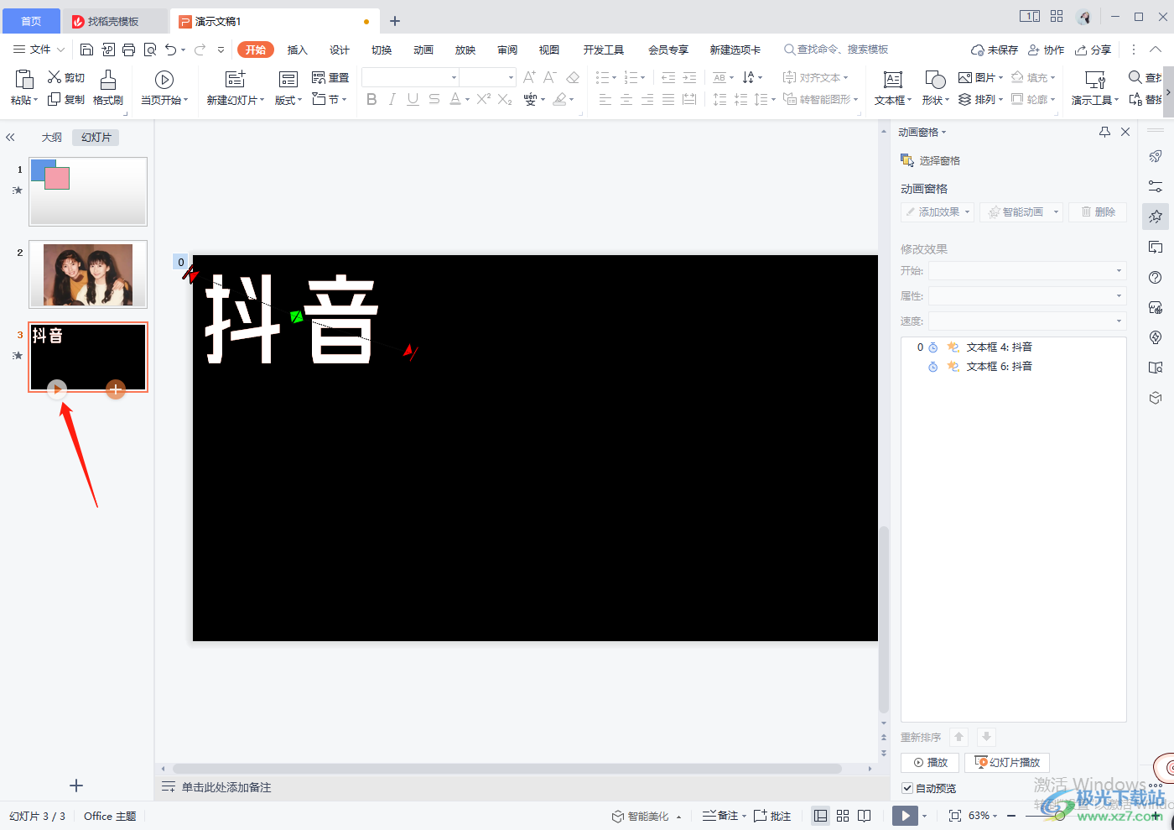The height and width of the screenshot is (830, 1174).
Task: Click the 协作 collaborate button
Action: point(1047,50)
